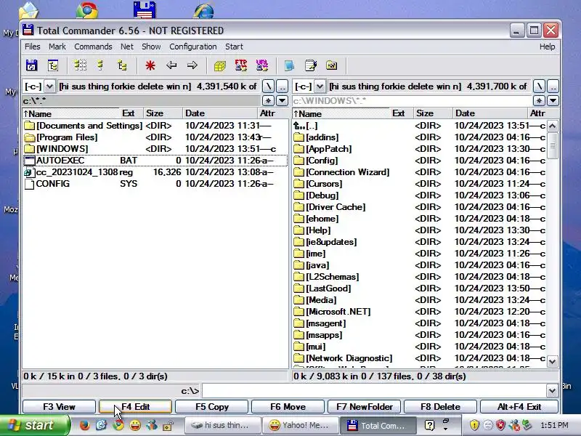Open the Configuration menu
Image resolution: width=581 pixels, height=436 pixels.
(193, 47)
